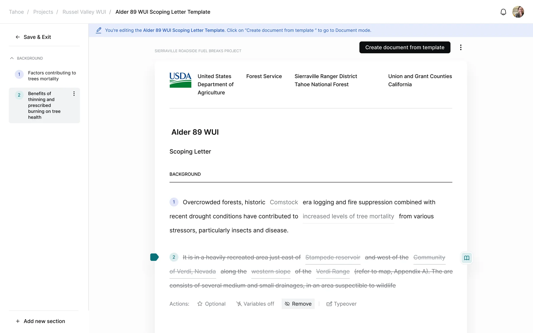Click the Comstock variable field
The height and width of the screenshot is (333, 533).
pyautogui.click(x=284, y=202)
